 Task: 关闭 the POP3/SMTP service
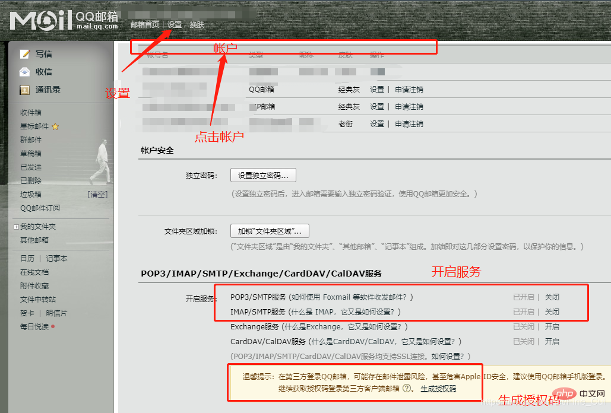pyautogui.click(x=552, y=296)
